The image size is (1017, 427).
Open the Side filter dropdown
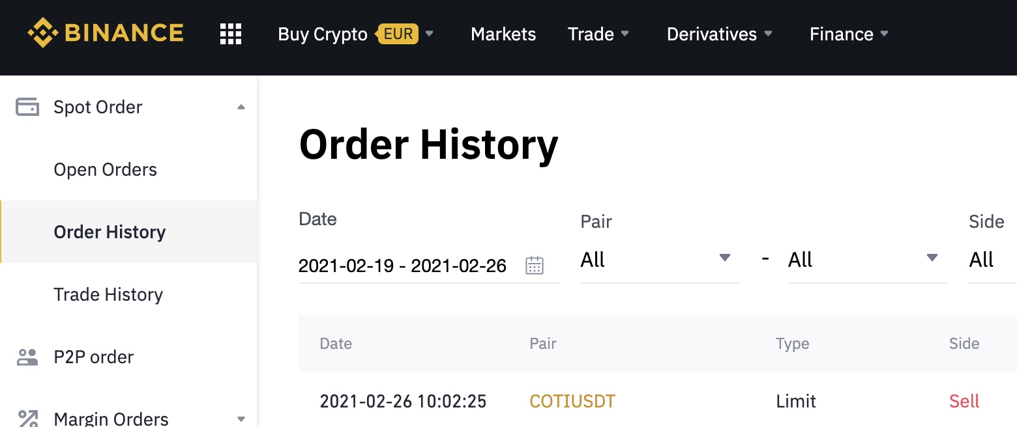point(991,259)
